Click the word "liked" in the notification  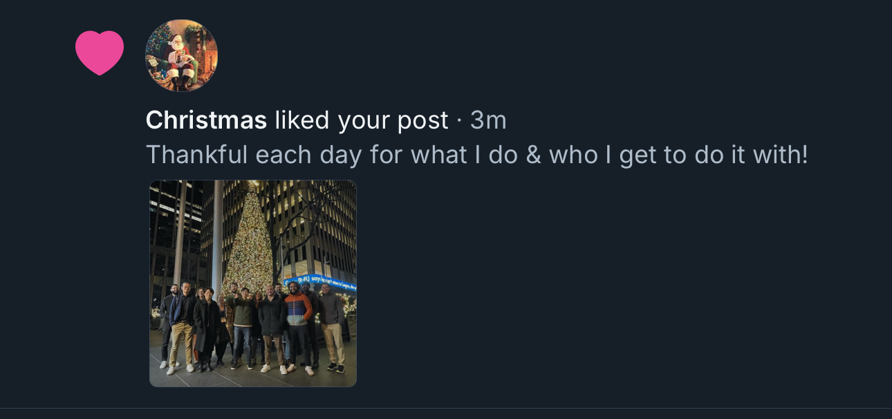(x=302, y=120)
